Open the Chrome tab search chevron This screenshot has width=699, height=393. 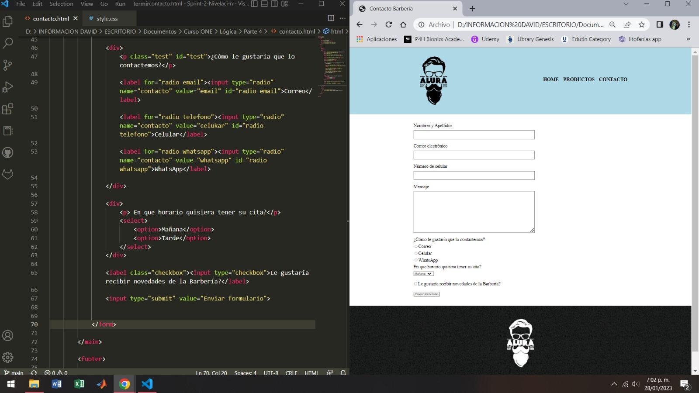click(626, 4)
